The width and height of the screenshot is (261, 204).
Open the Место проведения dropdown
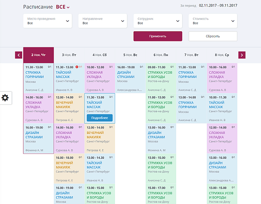(47, 21)
